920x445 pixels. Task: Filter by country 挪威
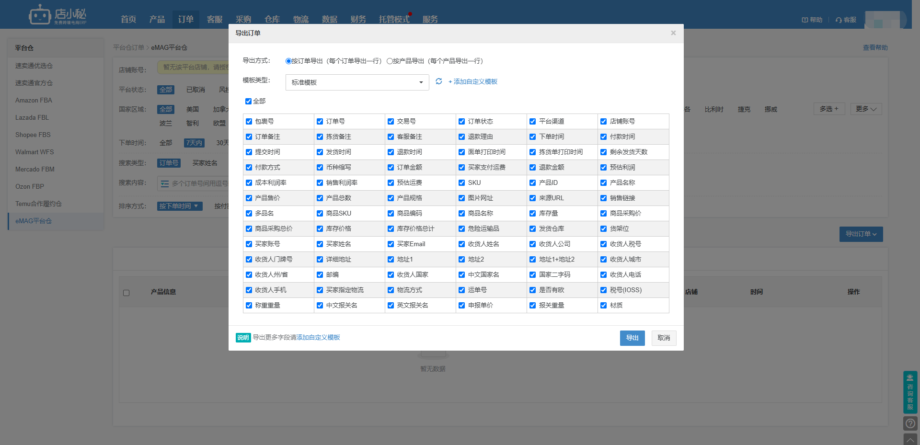771,110
